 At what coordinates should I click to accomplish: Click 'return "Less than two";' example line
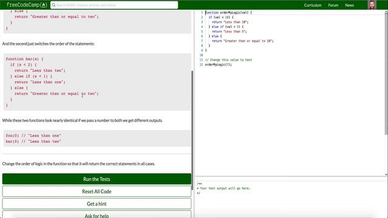coord(40,70)
